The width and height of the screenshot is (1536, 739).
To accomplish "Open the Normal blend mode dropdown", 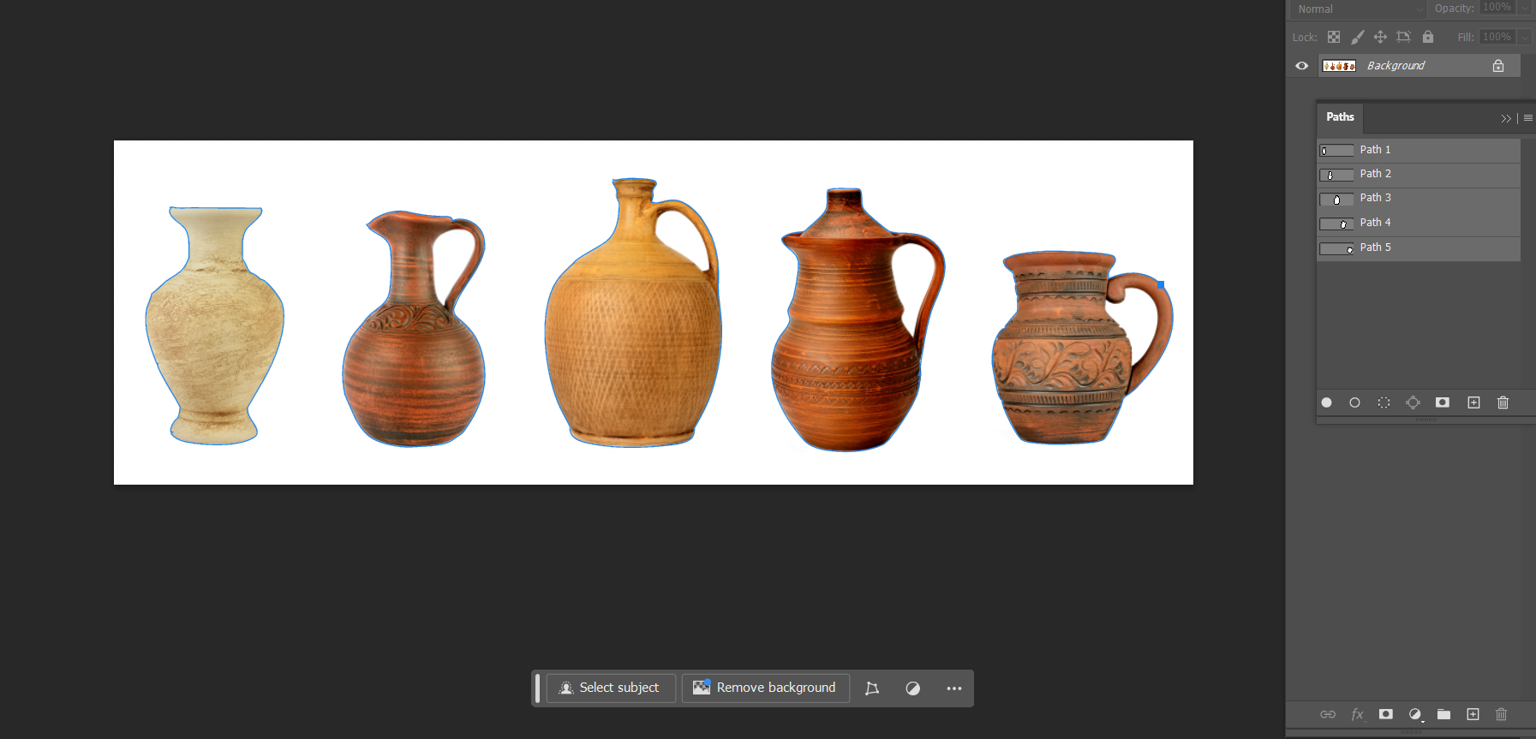I will pyautogui.click(x=1360, y=9).
